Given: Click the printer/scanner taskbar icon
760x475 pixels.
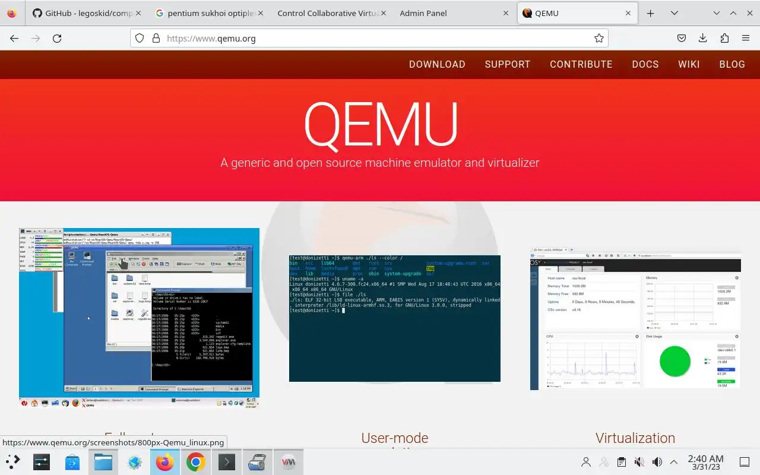Looking at the screenshot, I should [257, 462].
